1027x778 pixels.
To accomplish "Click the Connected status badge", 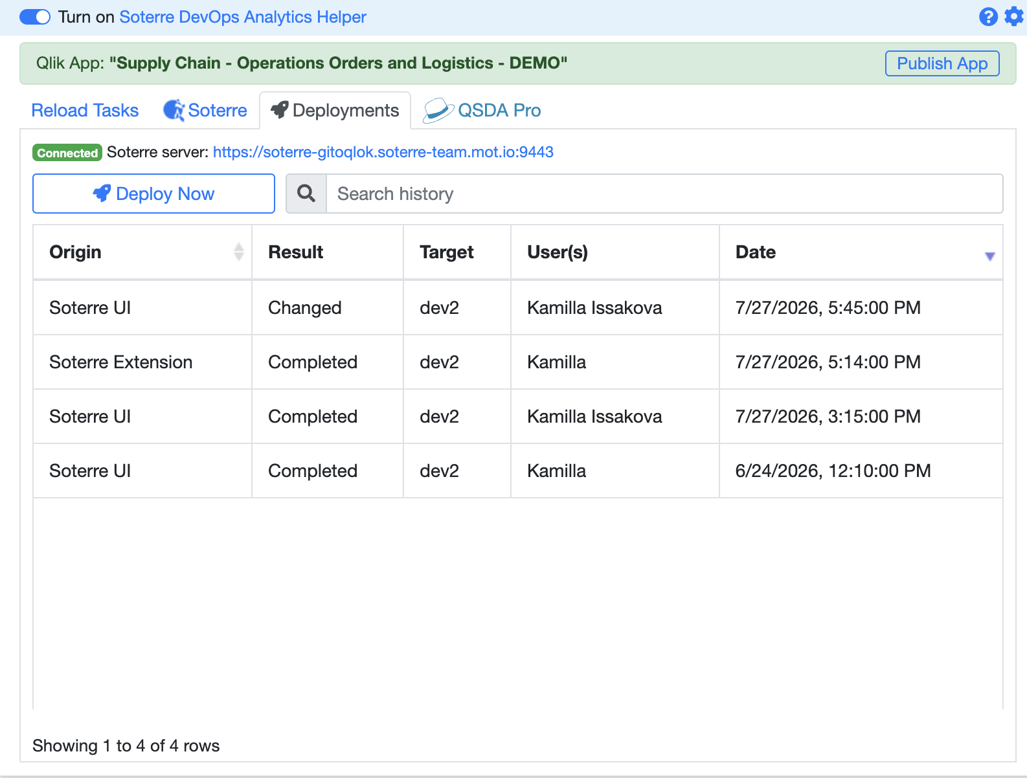I will [67, 153].
